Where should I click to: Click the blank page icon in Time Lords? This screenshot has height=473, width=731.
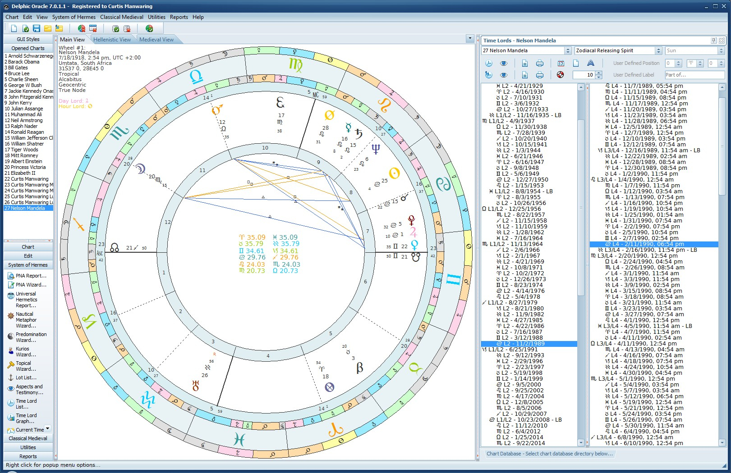coord(576,63)
